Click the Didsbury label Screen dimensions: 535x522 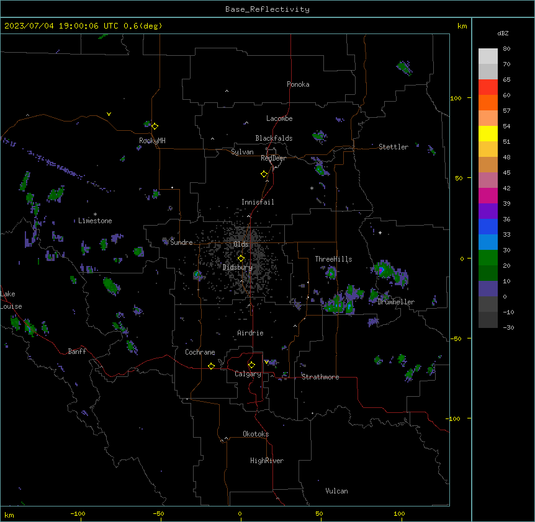pyautogui.click(x=238, y=267)
